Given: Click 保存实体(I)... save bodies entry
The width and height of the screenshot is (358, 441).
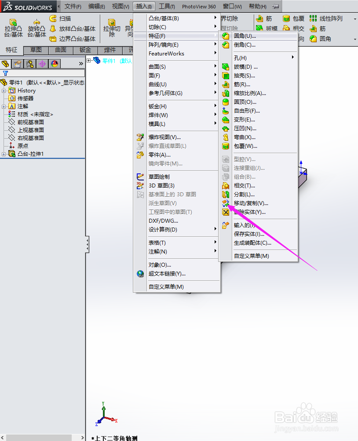Looking at the screenshot, I should 258,234.
